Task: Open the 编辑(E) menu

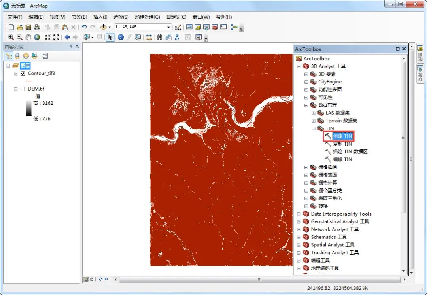Action: [36, 17]
